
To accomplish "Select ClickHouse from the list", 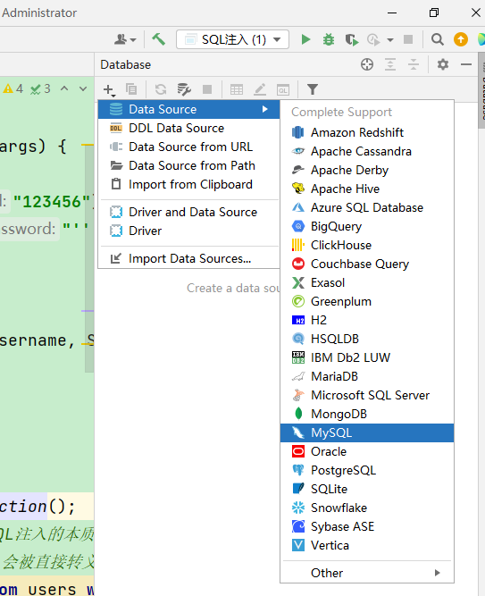I will tap(367, 245).
